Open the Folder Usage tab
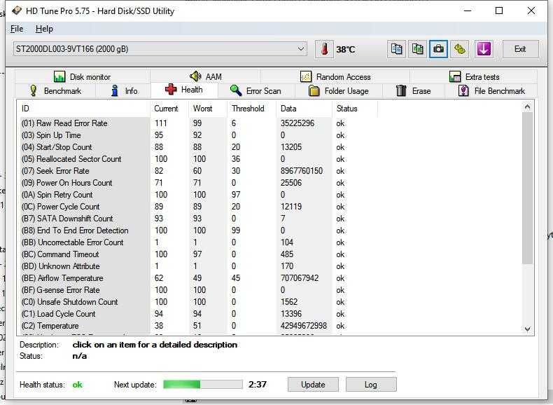The width and height of the screenshot is (553, 405). tap(339, 91)
